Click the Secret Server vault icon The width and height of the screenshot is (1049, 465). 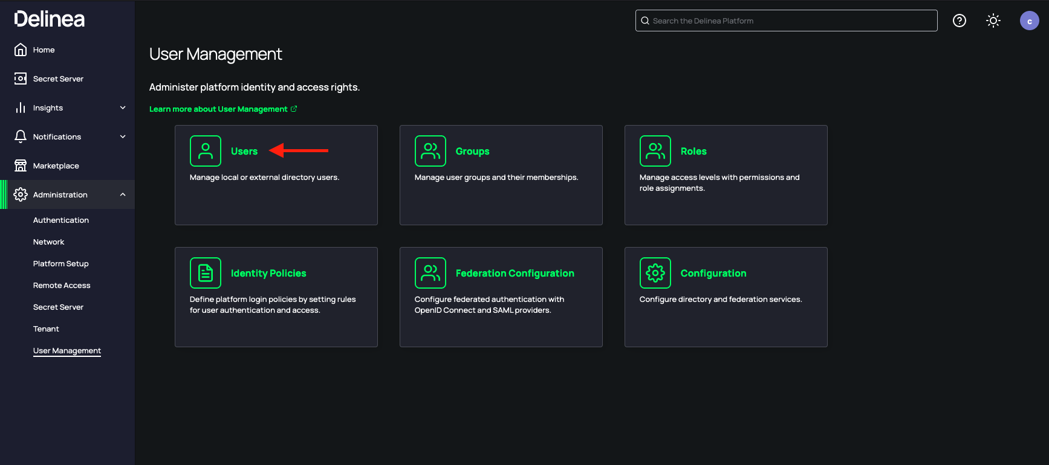pyautogui.click(x=21, y=79)
